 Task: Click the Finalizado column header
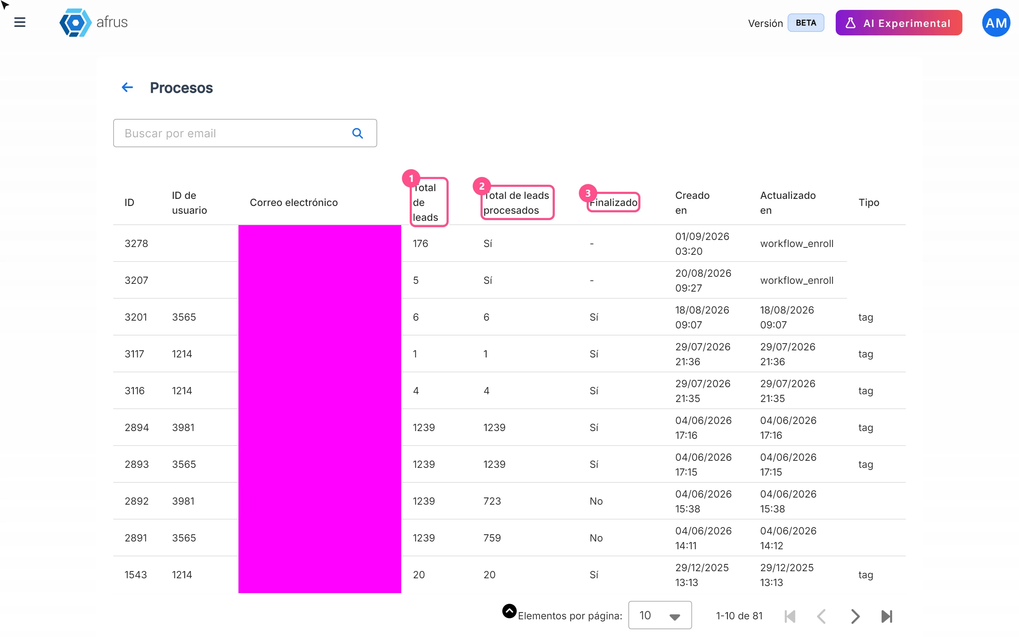(x=613, y=203)
